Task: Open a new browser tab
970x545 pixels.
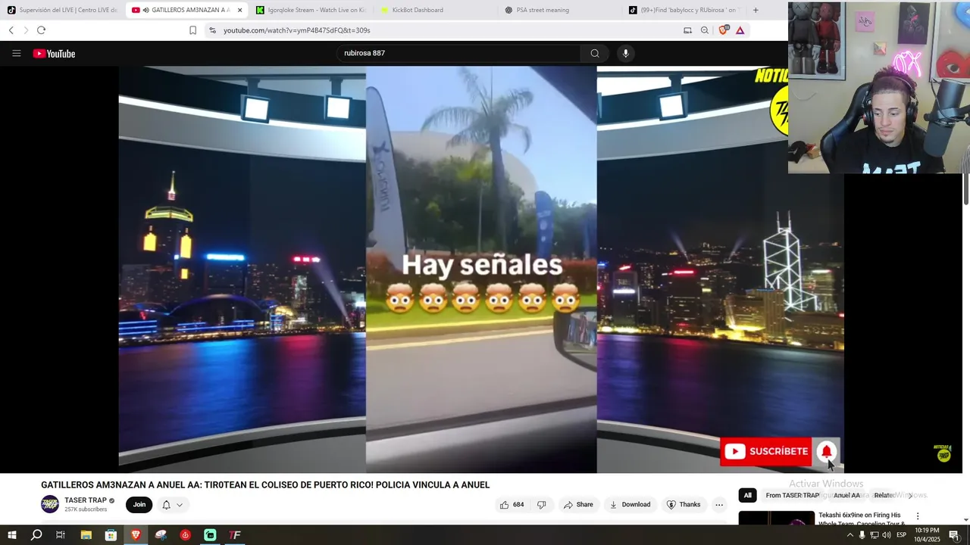Action: click(756, 10)
